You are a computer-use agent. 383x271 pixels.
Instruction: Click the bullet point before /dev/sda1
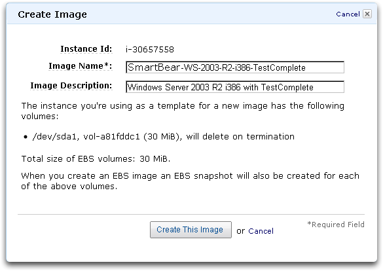point(26,137)
